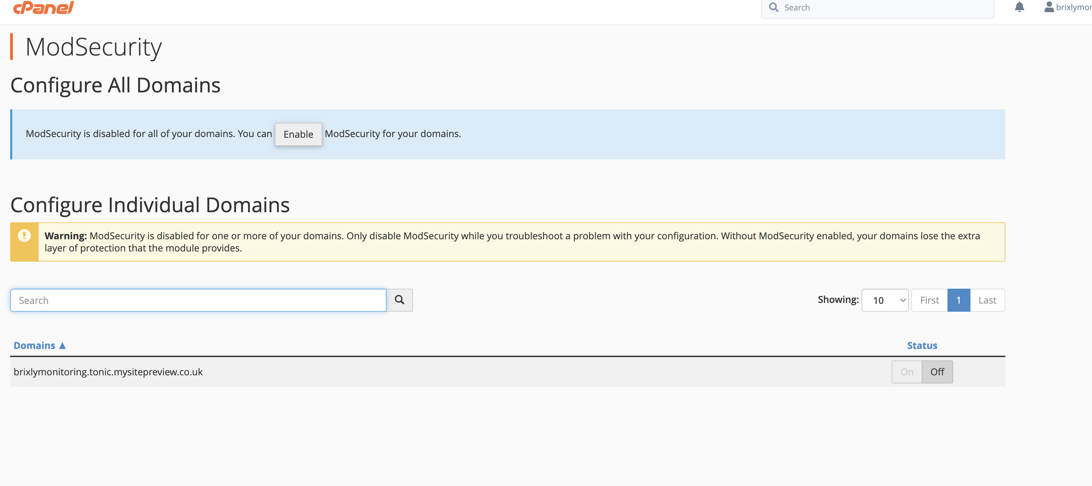1092x486 pixels.
Task: Click the brixlymonitoring.tonic.mysitepreview.co.uk domain text
Action: tap(108, 372)
